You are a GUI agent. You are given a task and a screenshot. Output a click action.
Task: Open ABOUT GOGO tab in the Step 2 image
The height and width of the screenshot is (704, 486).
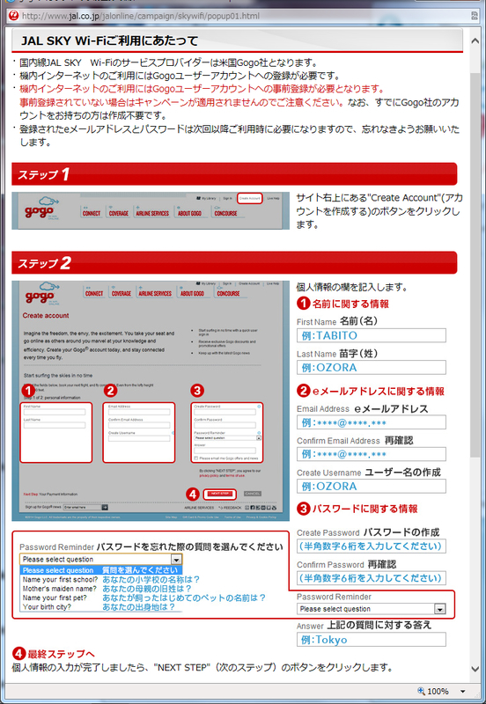(192, 293)
